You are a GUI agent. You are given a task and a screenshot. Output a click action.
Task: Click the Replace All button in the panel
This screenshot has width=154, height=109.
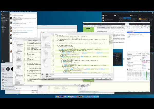pos(109,76)
